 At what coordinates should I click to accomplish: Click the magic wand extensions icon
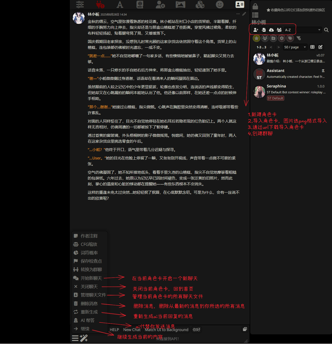(x=84, y=338)
